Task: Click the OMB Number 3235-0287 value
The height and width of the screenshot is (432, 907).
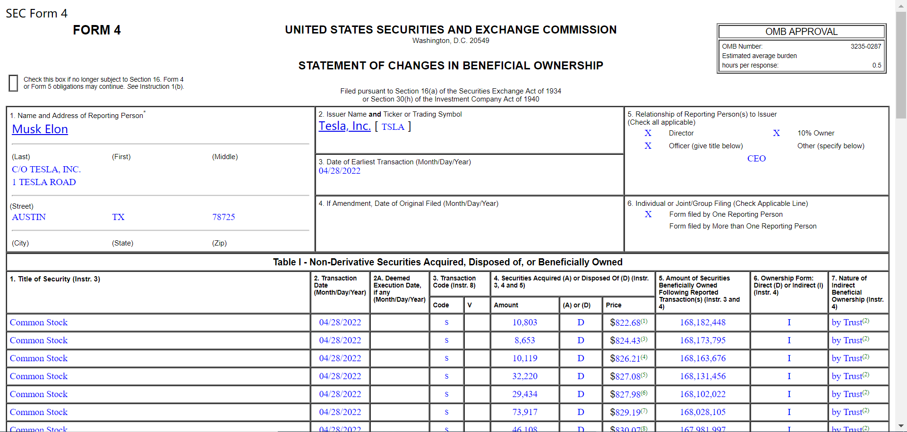Action: [865, 46]
